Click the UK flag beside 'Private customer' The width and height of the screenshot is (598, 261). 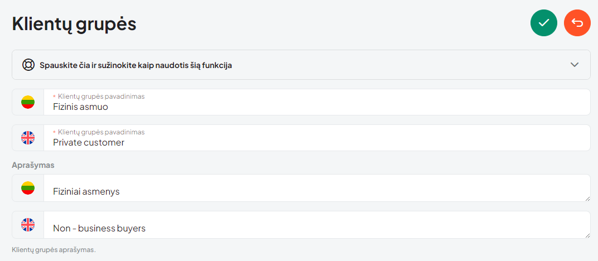[x=28, y=138]
